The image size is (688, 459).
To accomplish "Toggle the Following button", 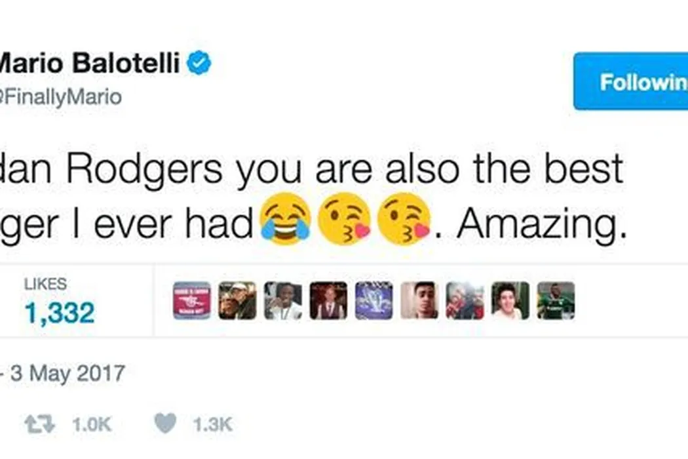I will click(x=630, y=82).
